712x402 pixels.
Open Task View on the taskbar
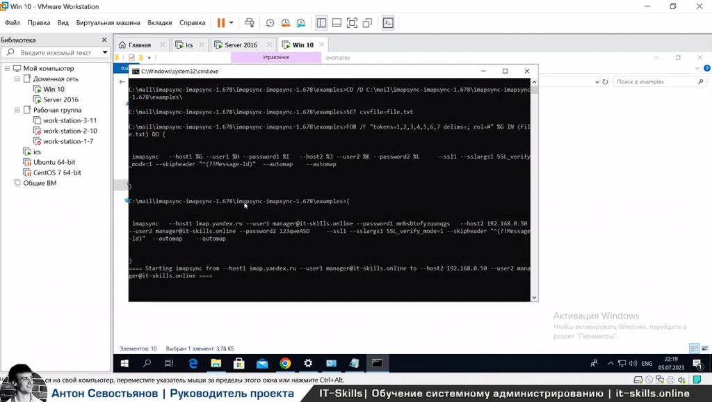[x=169, y=363]
